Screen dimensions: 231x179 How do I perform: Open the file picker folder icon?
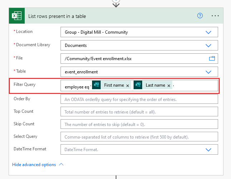[x=212, y=58]
